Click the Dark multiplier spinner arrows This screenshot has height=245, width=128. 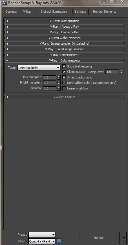59,77
